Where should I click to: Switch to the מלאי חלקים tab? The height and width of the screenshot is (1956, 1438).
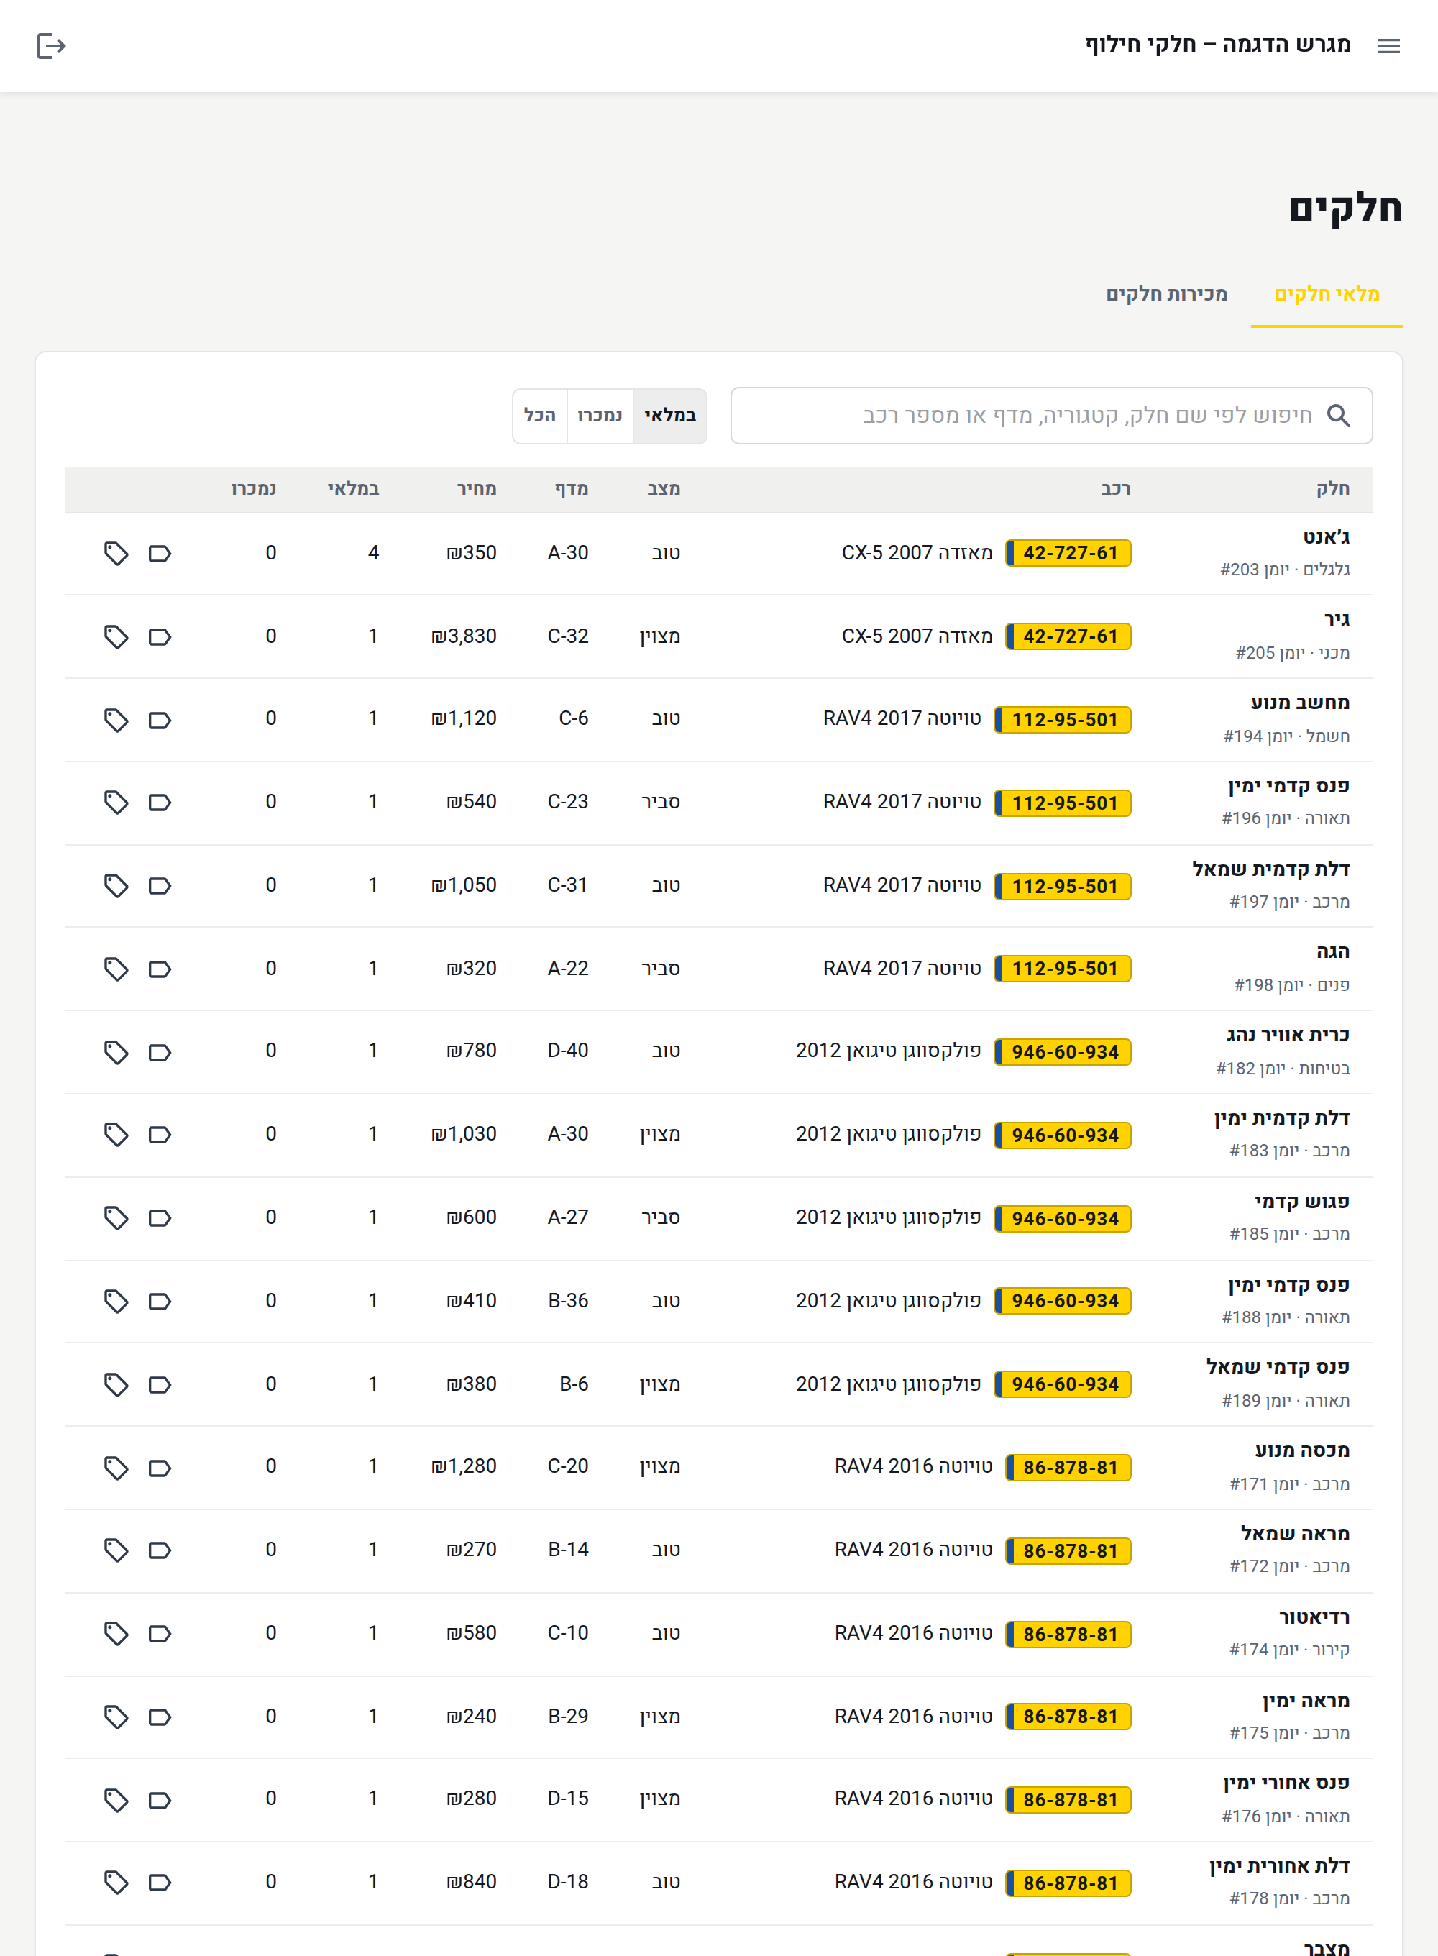(1327, 295)
